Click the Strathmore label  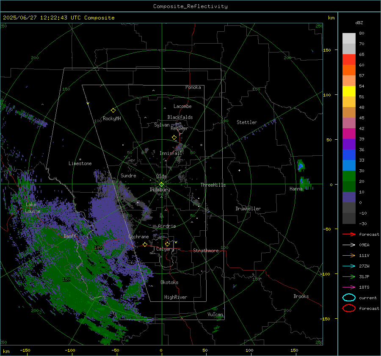click(206, 251)
